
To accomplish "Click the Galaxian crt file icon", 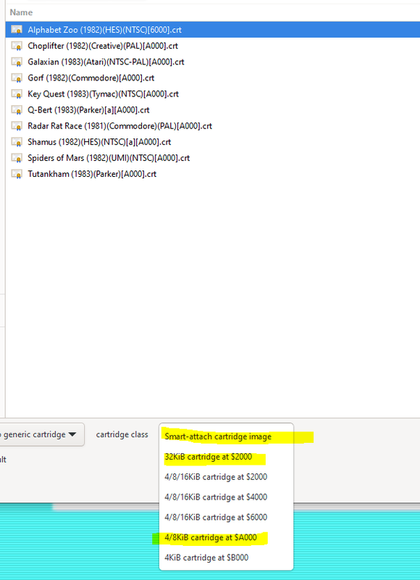I will (x=17, y=62).
